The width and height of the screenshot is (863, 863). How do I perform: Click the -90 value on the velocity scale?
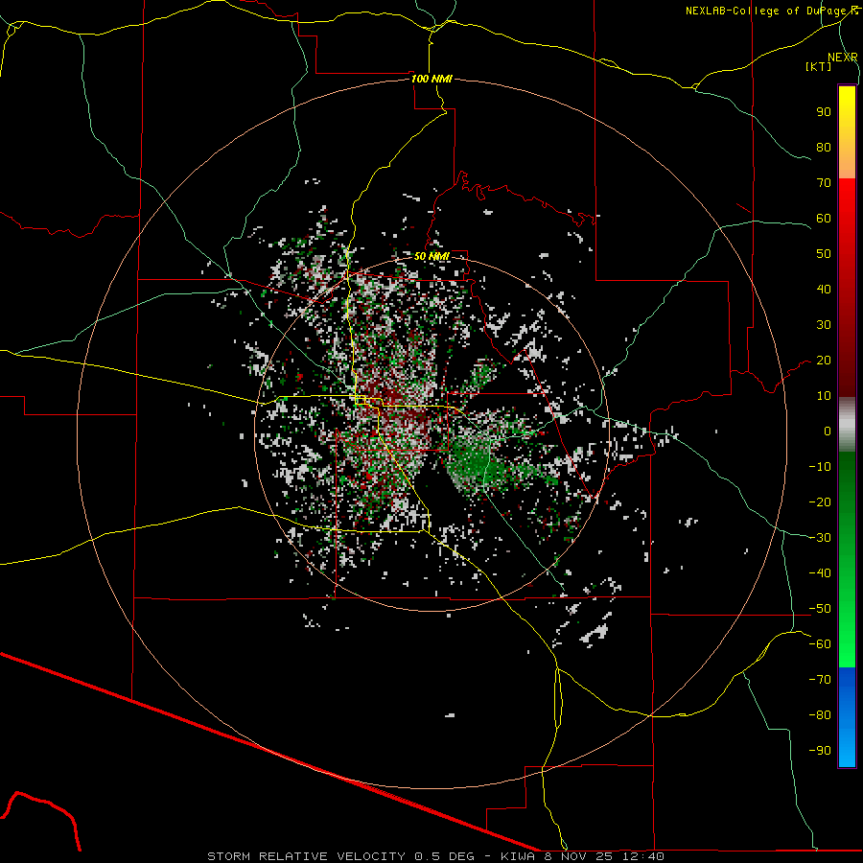[820, 751]
